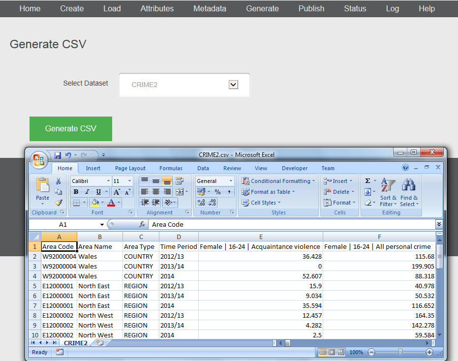Apply the red Font Color swatch
This screenshot has height=361, width=458.
coord(111,203)
